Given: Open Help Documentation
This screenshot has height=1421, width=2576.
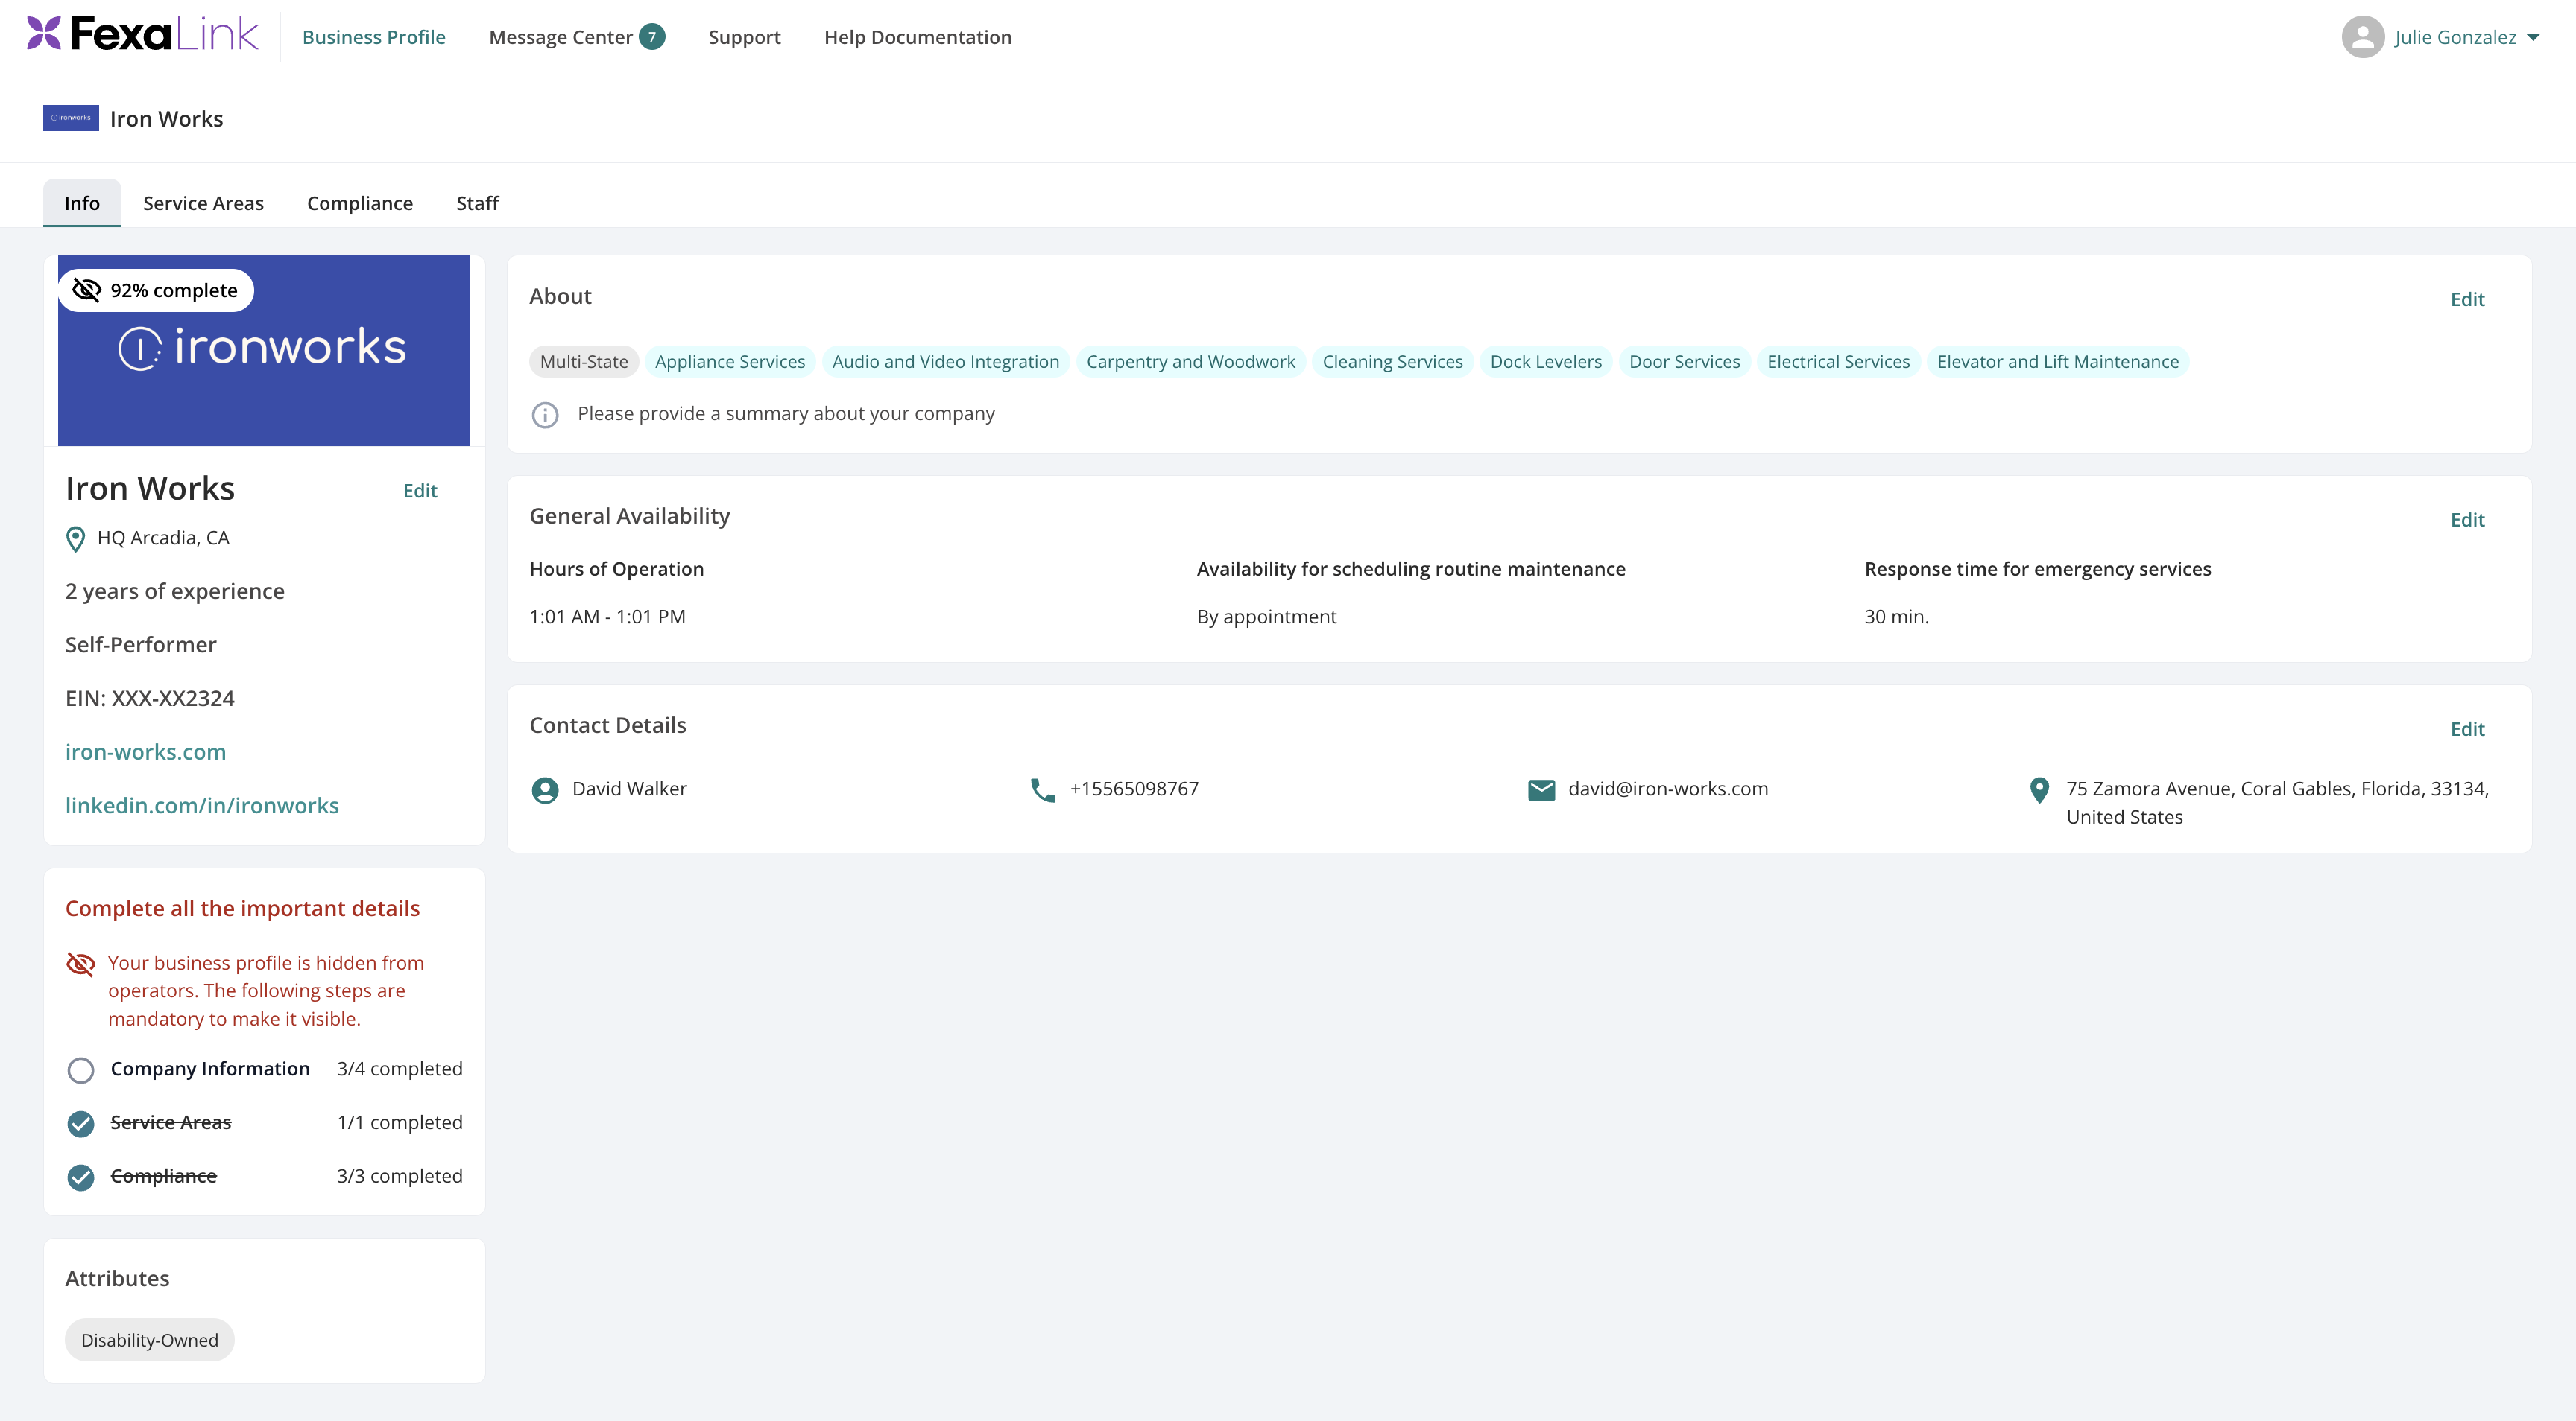Looking at the screenshot, I should point(917,37).
